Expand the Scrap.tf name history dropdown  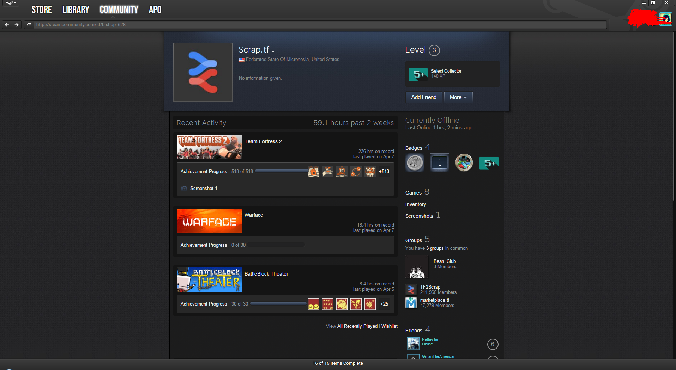point(273,51)
